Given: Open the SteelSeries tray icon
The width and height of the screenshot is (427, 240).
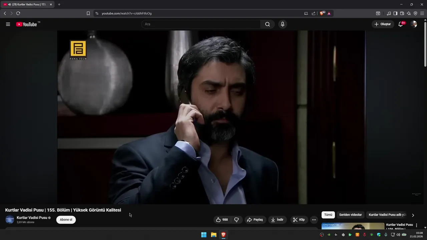Looking at the screenshot, I should coord(343,235).
